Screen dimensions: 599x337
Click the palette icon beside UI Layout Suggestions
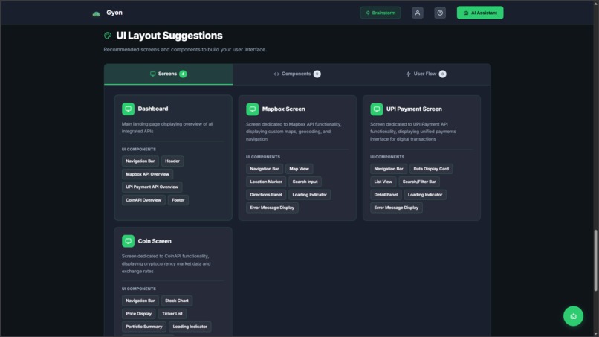point(108,36)
